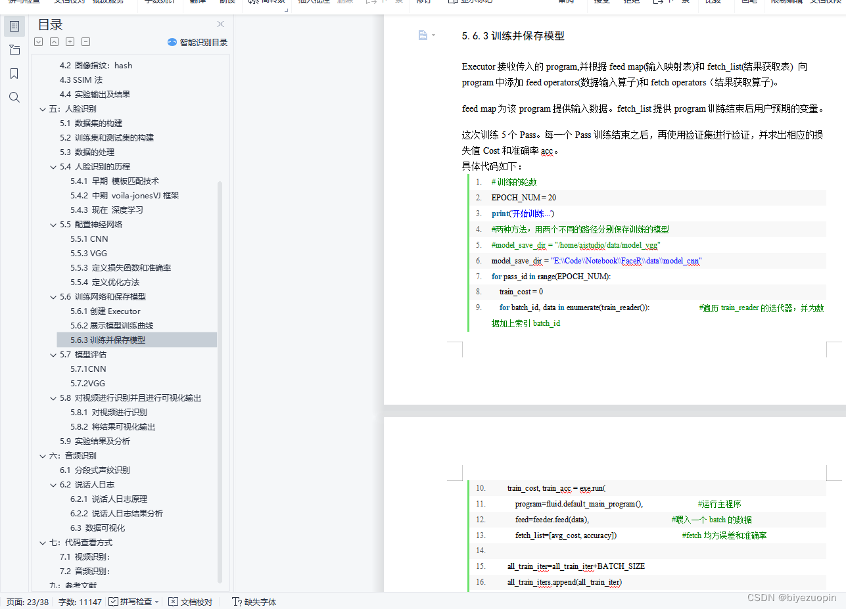Click code line all_train_iter=all_train_iter+BATCH_SIZE
Image resolution: width=846 pixels, height=609 pixels.
click(576, 566)
